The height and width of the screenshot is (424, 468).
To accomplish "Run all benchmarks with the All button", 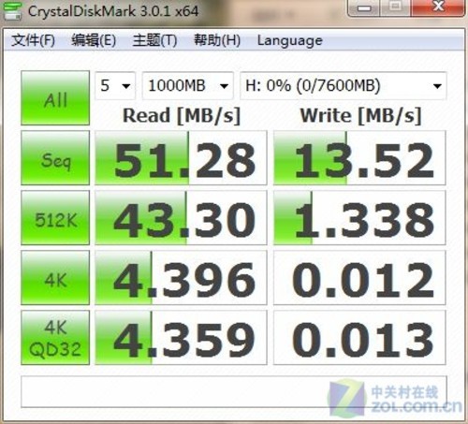I will [x=55, y=98].
